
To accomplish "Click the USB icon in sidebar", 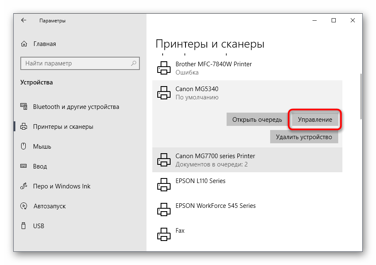I will point(24,226).
